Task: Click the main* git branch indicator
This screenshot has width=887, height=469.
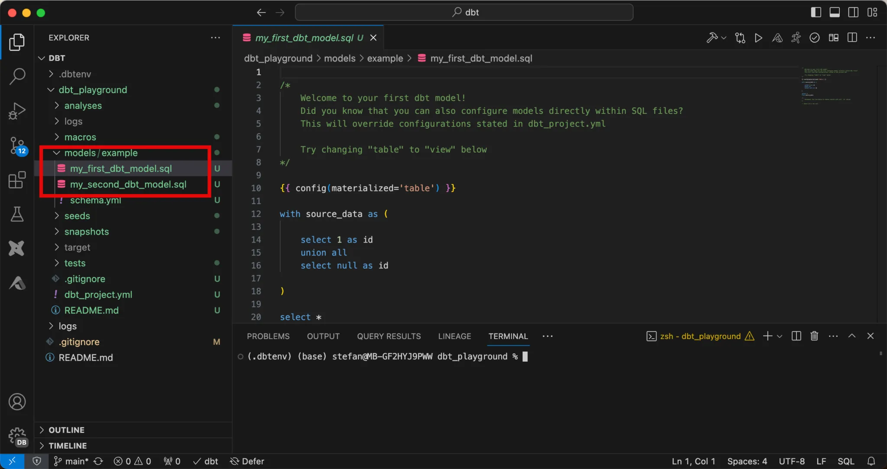Action: (71, 461)
